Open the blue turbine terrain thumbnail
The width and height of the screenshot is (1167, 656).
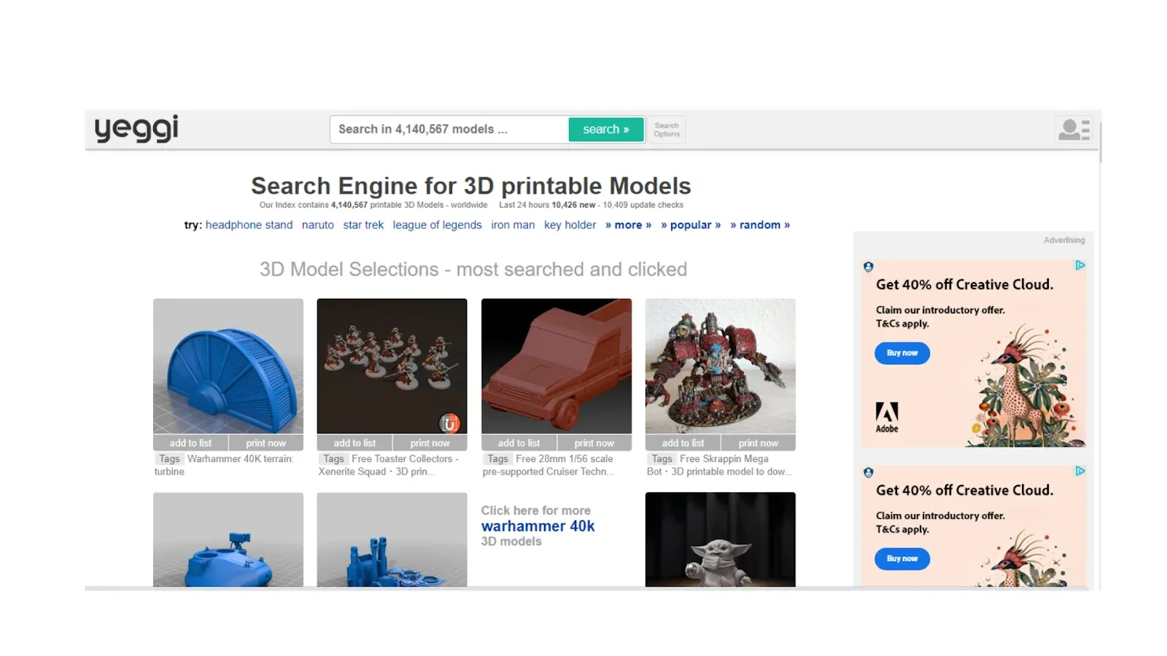[228, 366]
